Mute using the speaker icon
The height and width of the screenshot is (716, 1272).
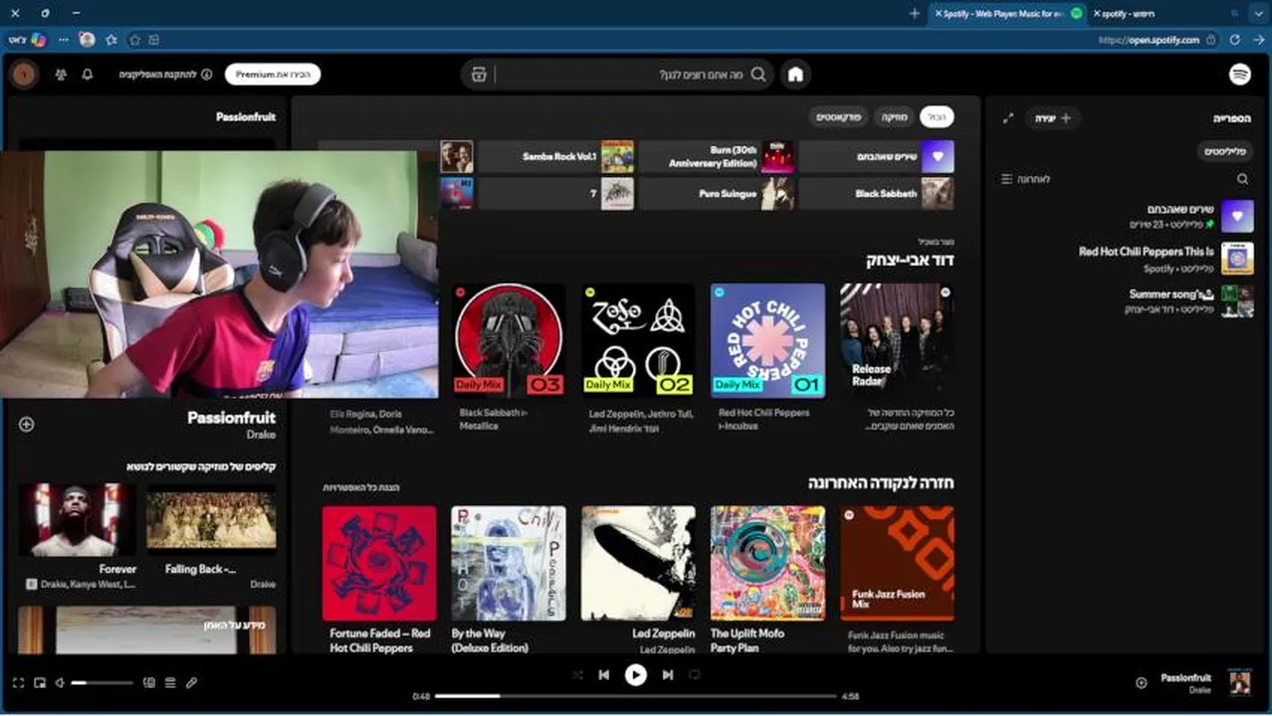(61, 683)
